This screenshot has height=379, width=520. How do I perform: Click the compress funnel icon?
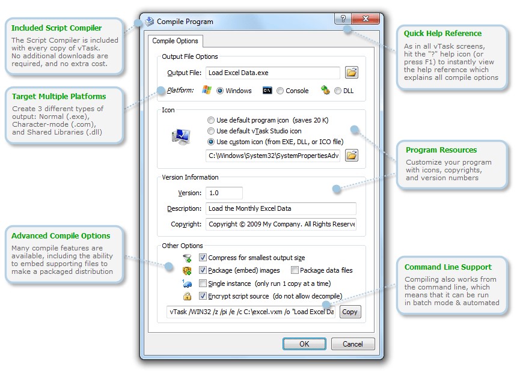188,258
